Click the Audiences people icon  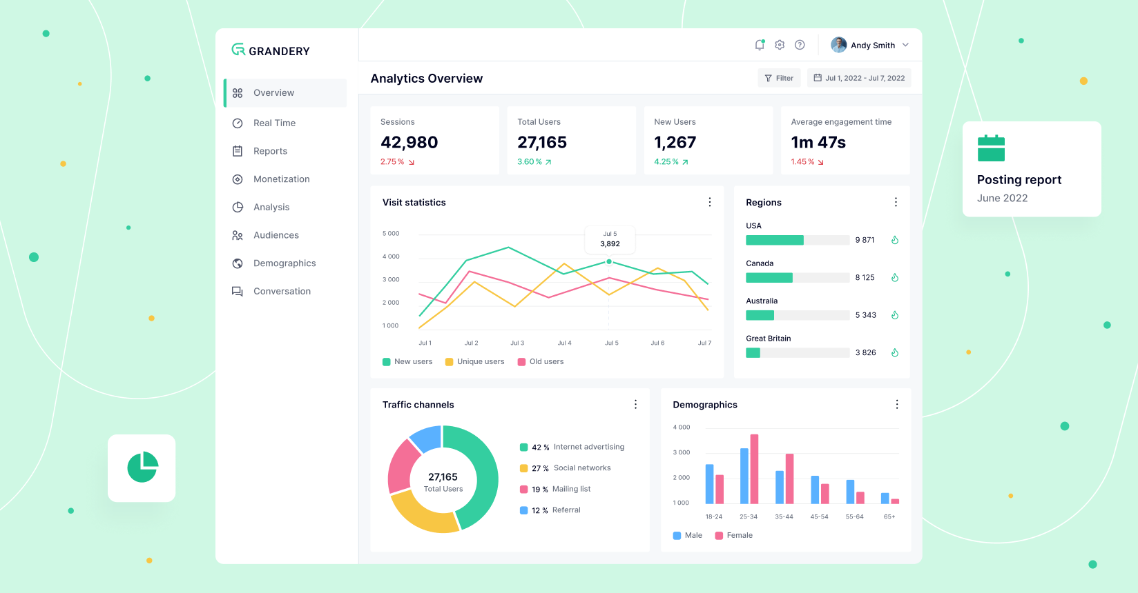[x=238, y=235]
